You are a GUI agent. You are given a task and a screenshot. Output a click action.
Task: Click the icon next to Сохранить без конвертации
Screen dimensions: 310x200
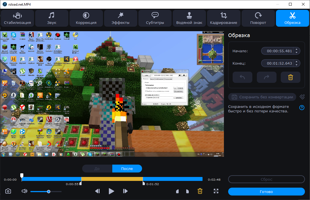[302, 97]
